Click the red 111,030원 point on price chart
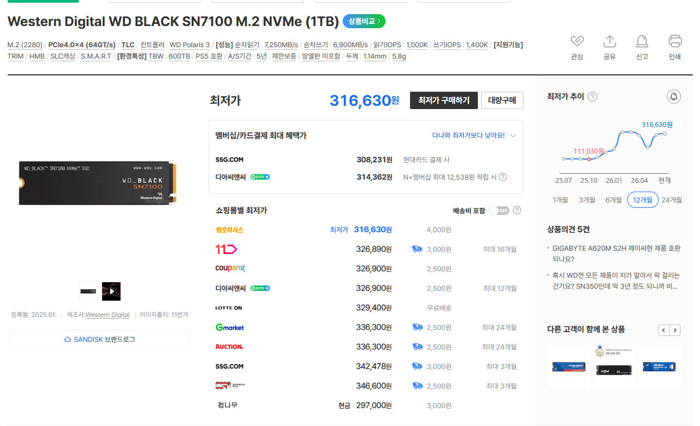The image size is (700, 426). (x=589, y=159)
